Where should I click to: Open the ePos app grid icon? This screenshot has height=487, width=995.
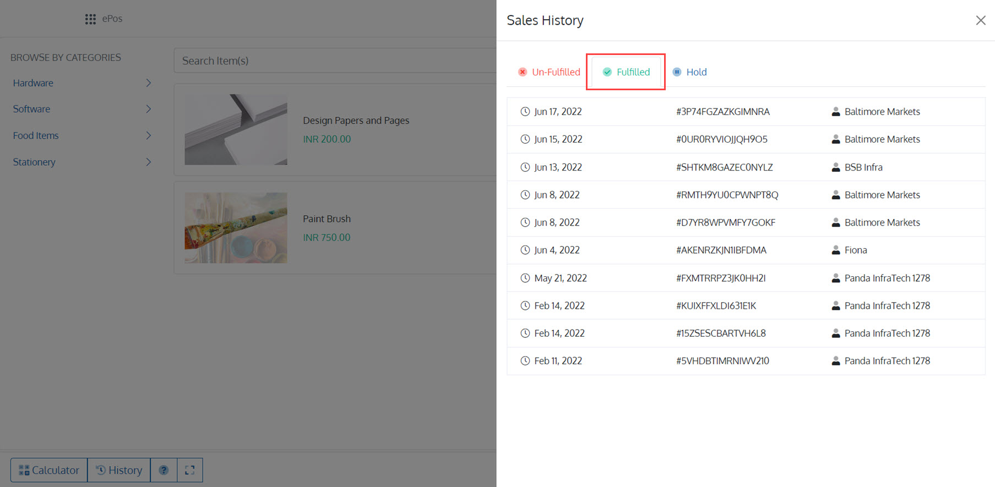90,19
